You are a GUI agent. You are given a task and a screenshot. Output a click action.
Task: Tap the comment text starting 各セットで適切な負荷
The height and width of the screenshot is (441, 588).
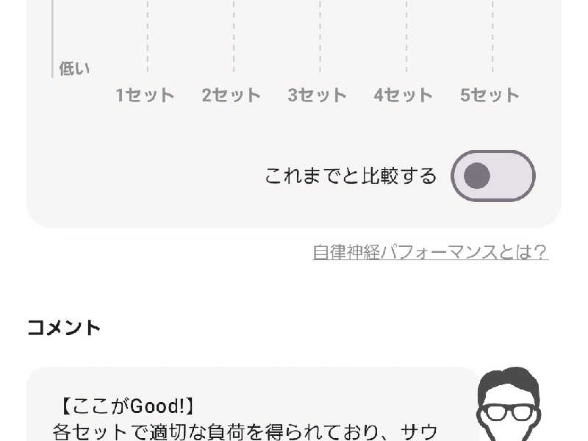pyautogui.click(x=245, y=432)
